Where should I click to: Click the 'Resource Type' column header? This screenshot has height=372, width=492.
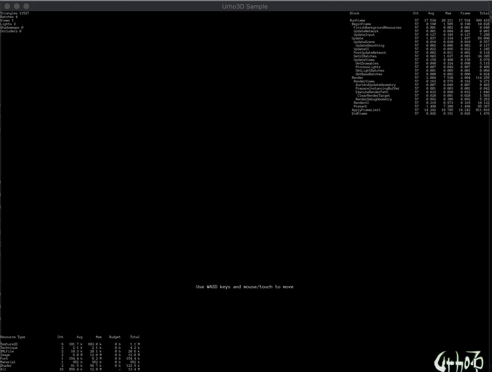coord(13,337)
